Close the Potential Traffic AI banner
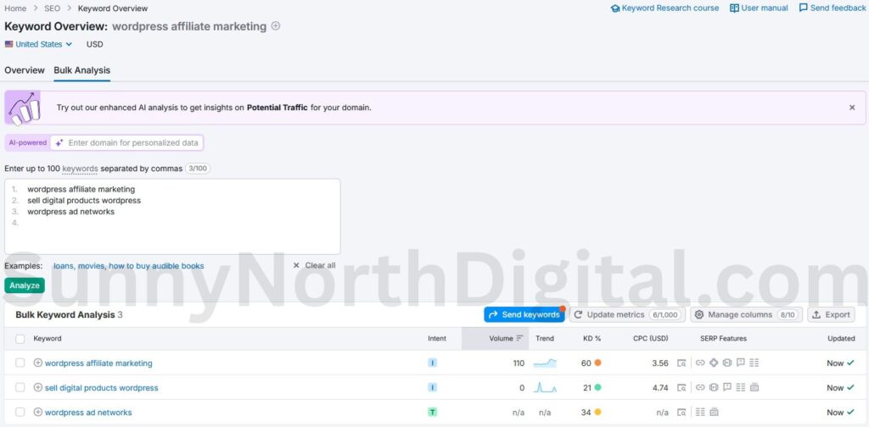Screen dimensions: 869x427 [x=852, y=108]
